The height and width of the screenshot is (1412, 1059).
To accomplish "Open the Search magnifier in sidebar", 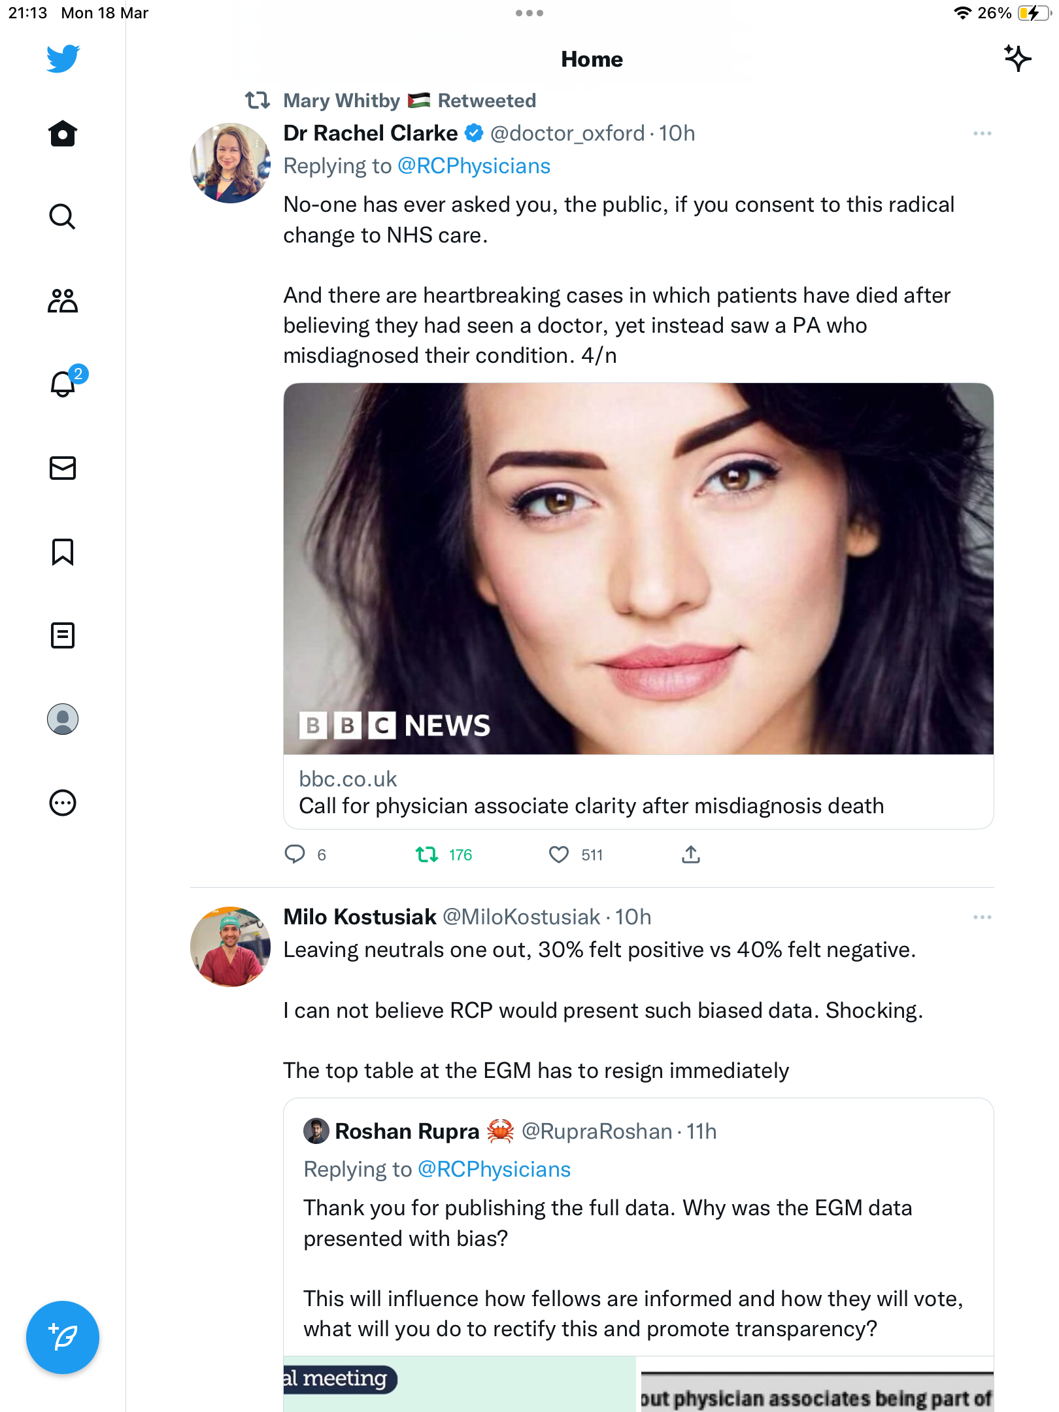I will pos(63,216).
